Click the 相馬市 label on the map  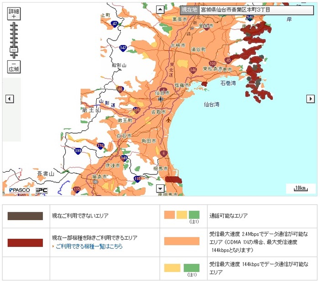tap(161, 168)
